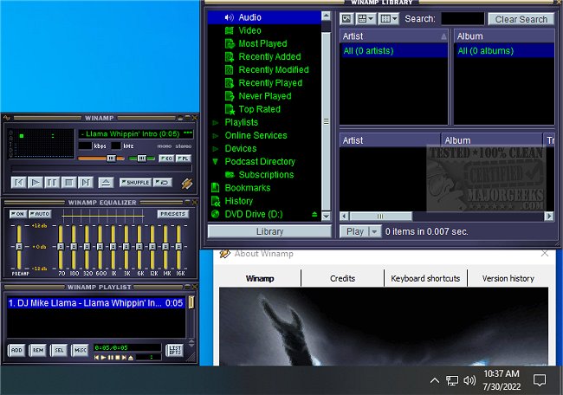The image size is (563, 395).
Task: Click the Play button in Winamp player
Action: pos(36,183)
